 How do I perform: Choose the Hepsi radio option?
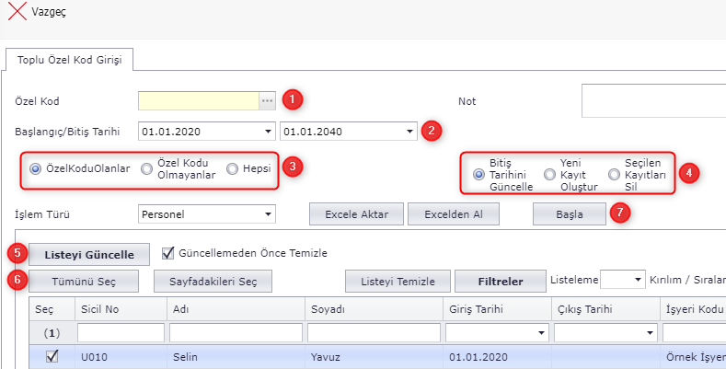pos(232,169)
